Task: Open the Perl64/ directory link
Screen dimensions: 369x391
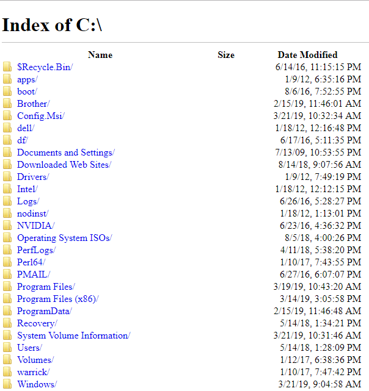Action: coord(31,262)
